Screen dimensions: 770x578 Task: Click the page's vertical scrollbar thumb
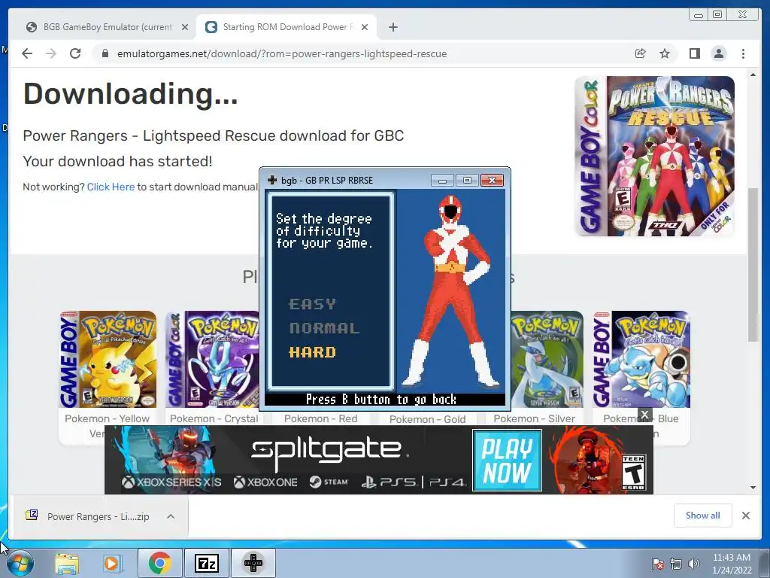coord(753,264)
